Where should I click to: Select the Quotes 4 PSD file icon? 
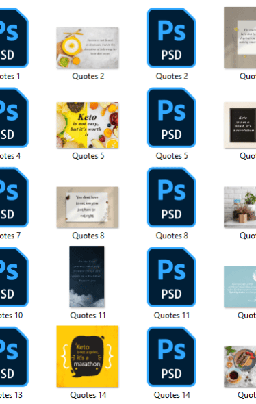[14, 118]
